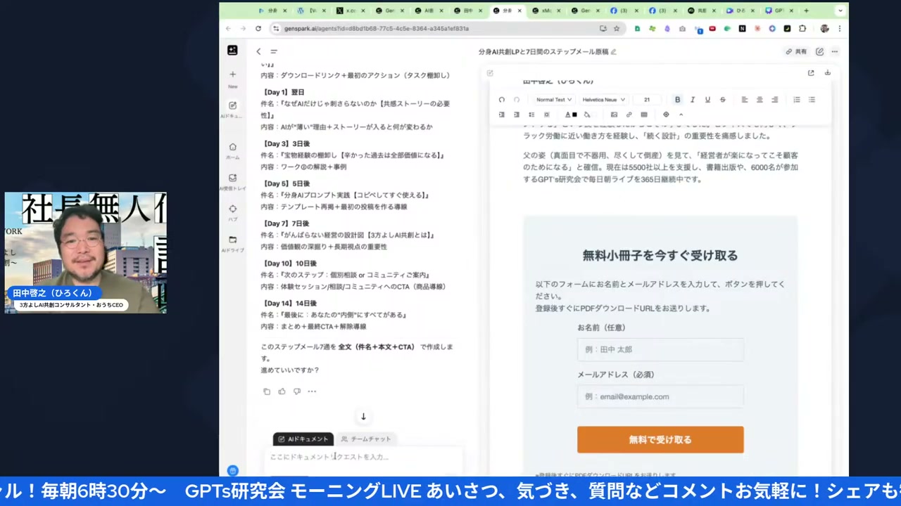Open the Normal Text style dropdown

click(553, 99)
